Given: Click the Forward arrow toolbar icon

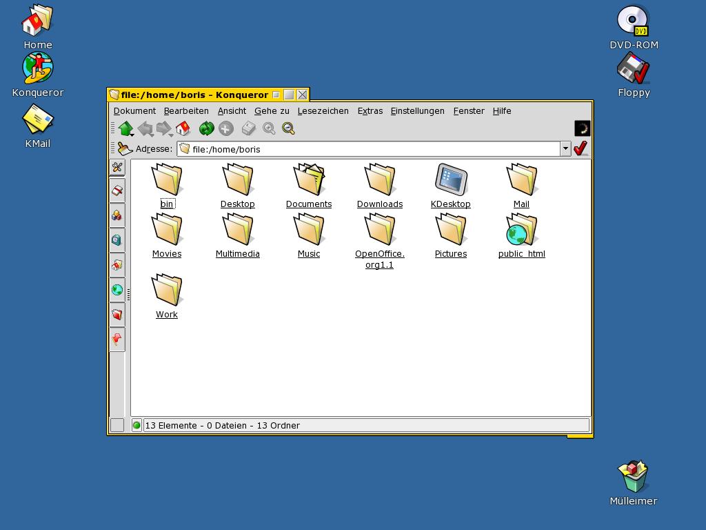Looking at the screenshot, I should pos(164,129).
